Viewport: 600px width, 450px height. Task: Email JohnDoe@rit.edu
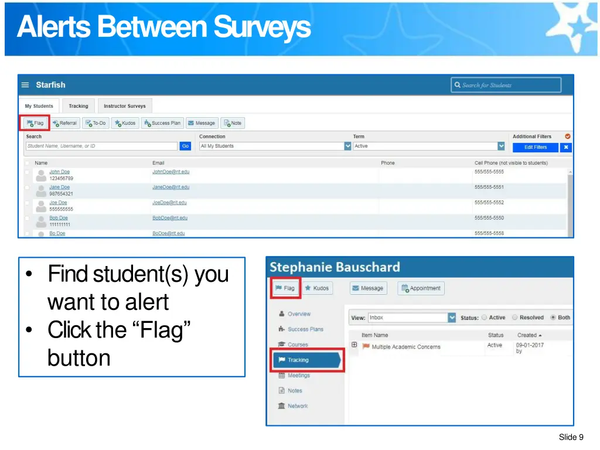click(x=171, y=172)
